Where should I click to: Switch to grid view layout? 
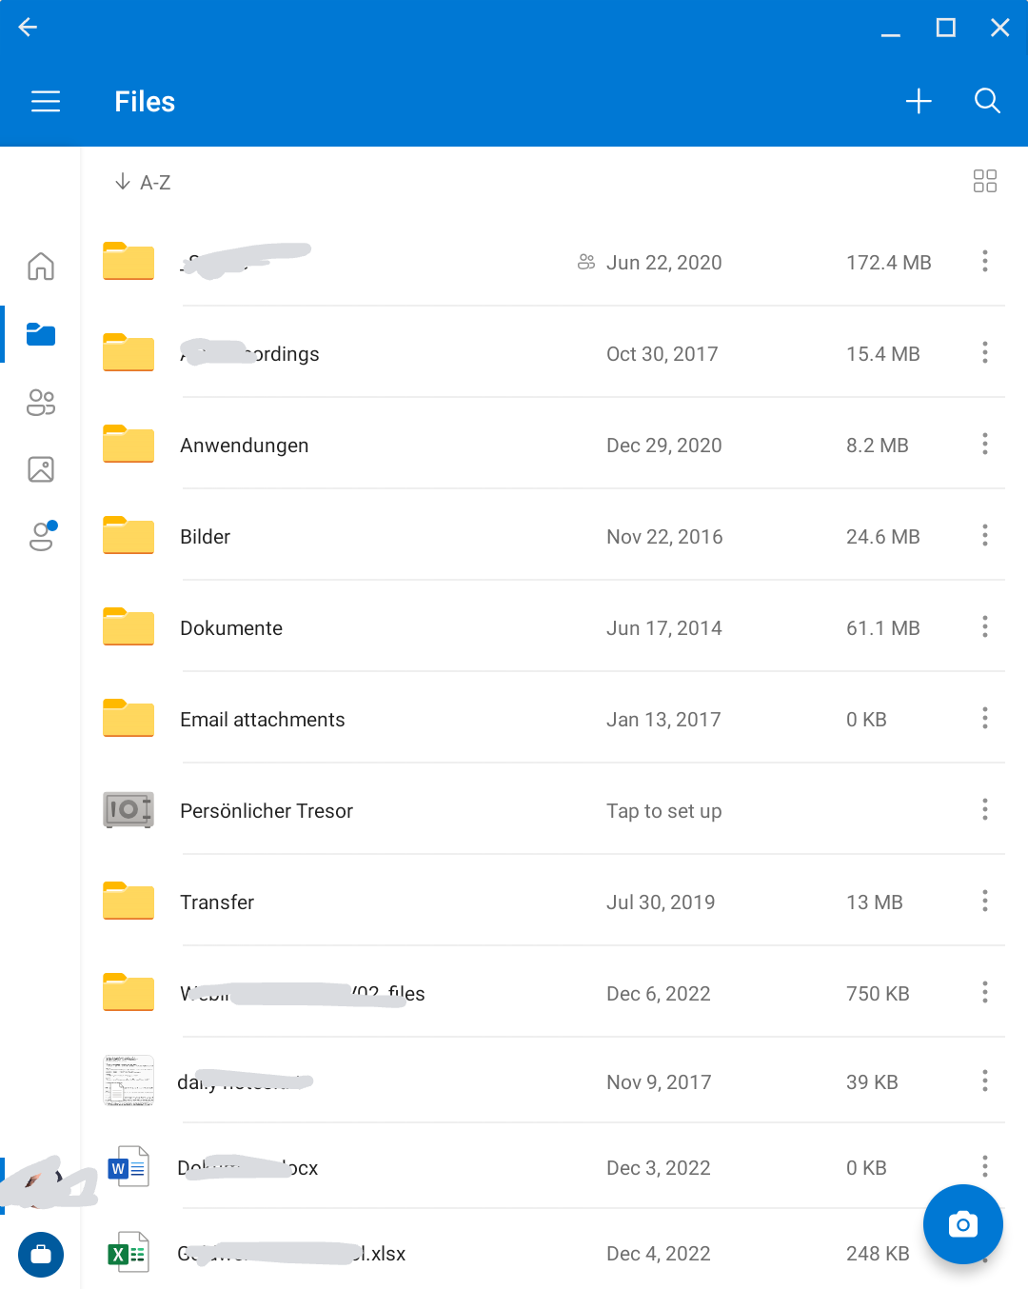tap(985, 181)
